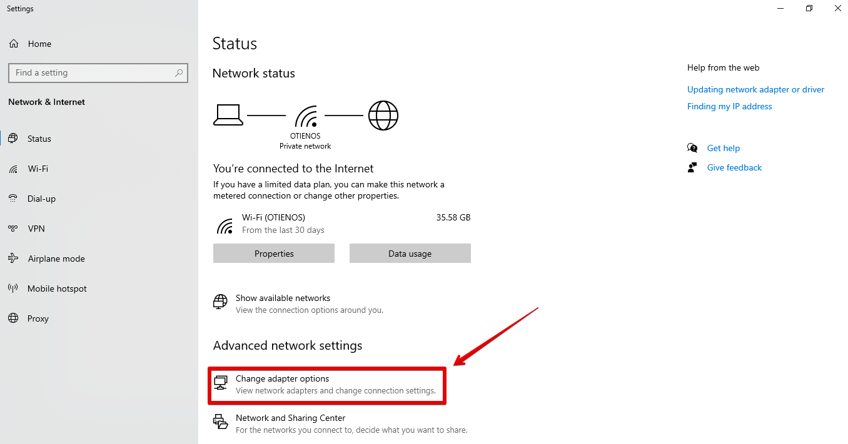Click the Give feedback person icon

click(x=692, y=167)
